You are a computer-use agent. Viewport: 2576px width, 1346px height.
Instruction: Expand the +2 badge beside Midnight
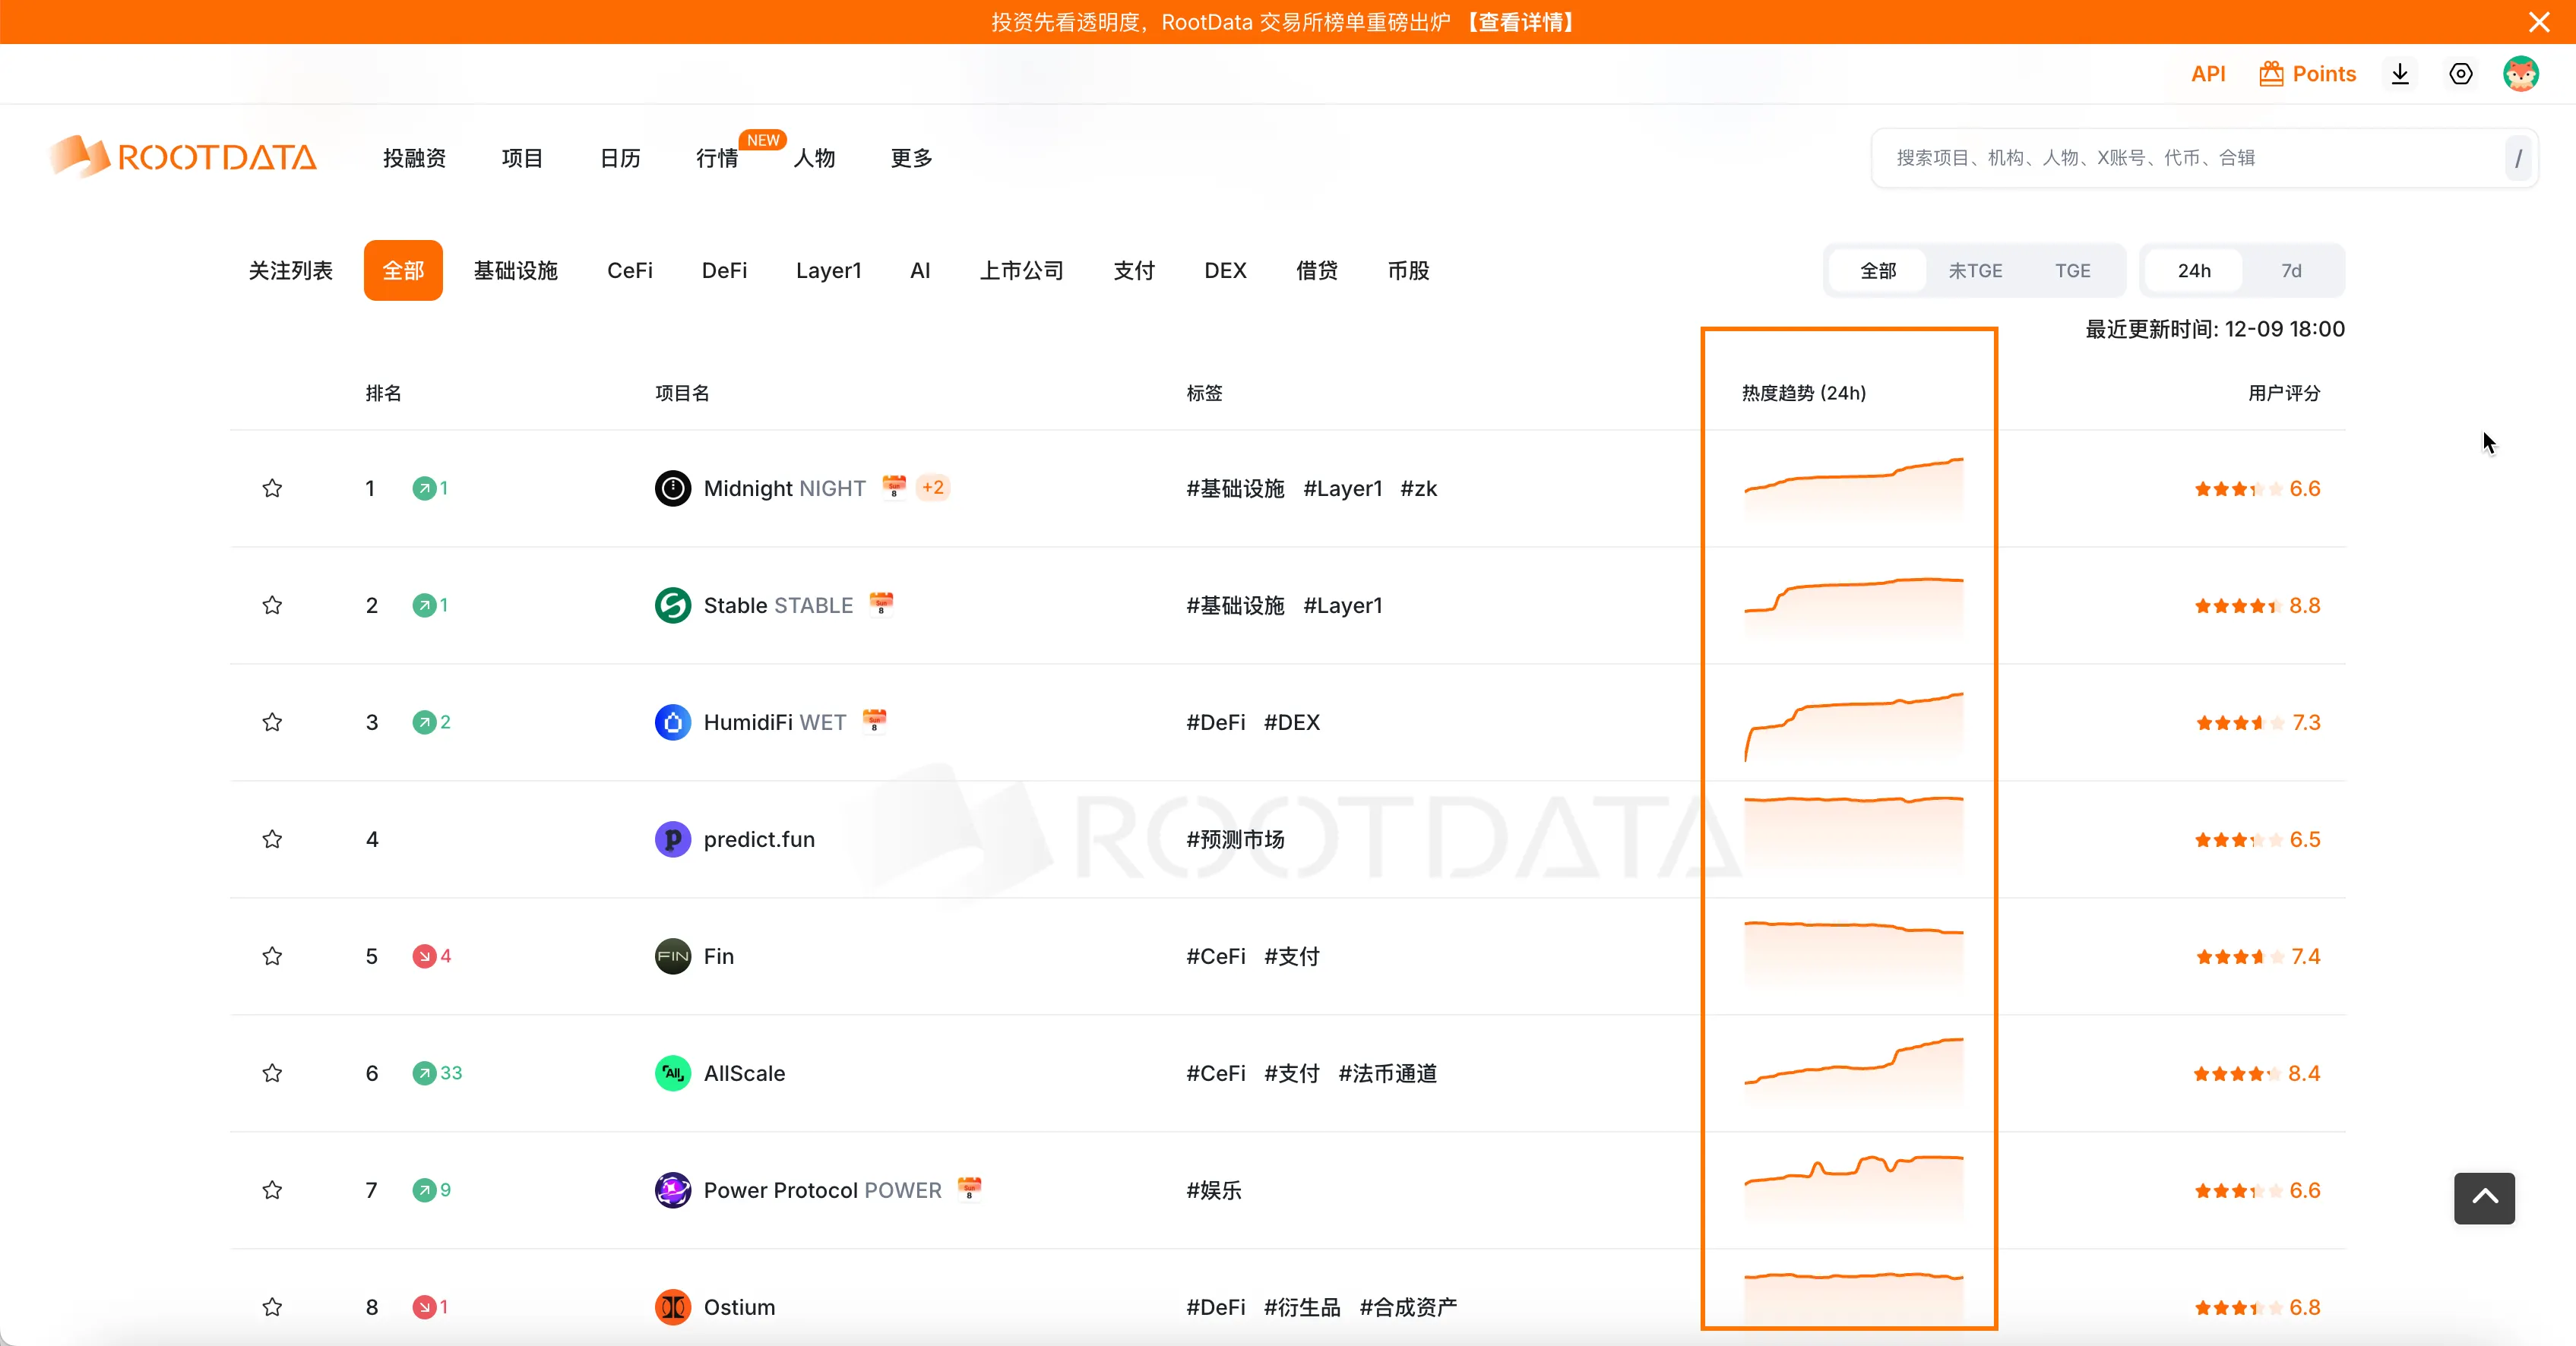point(932,488)
